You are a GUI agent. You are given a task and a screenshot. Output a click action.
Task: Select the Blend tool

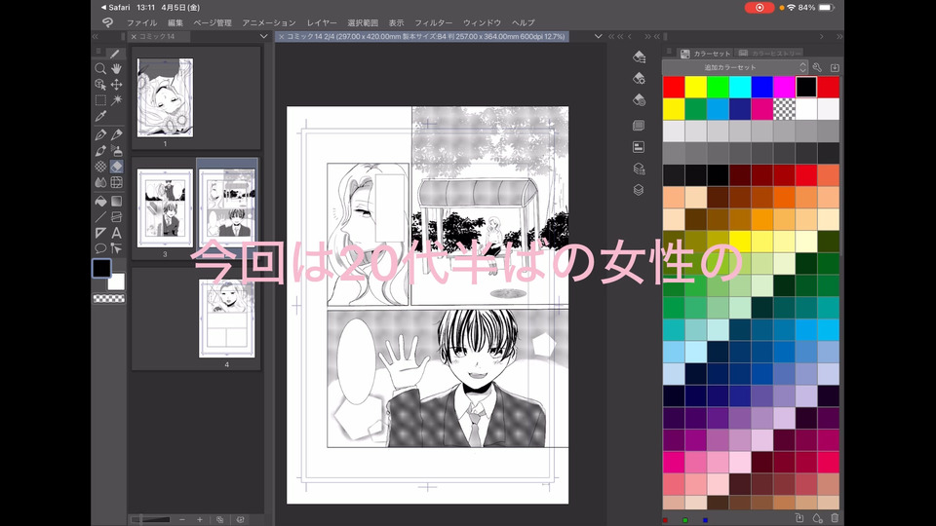point(100,182)
